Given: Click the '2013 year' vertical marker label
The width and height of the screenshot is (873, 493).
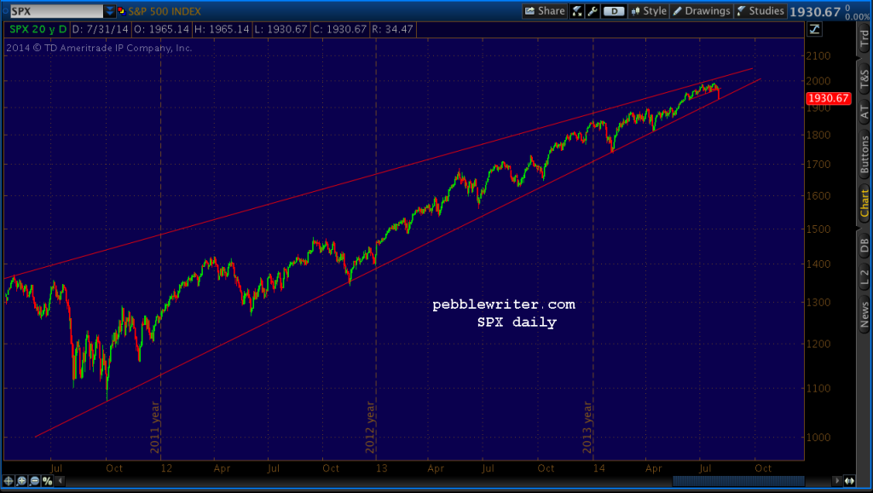Looking at the screenshot, I should [587, 426].
